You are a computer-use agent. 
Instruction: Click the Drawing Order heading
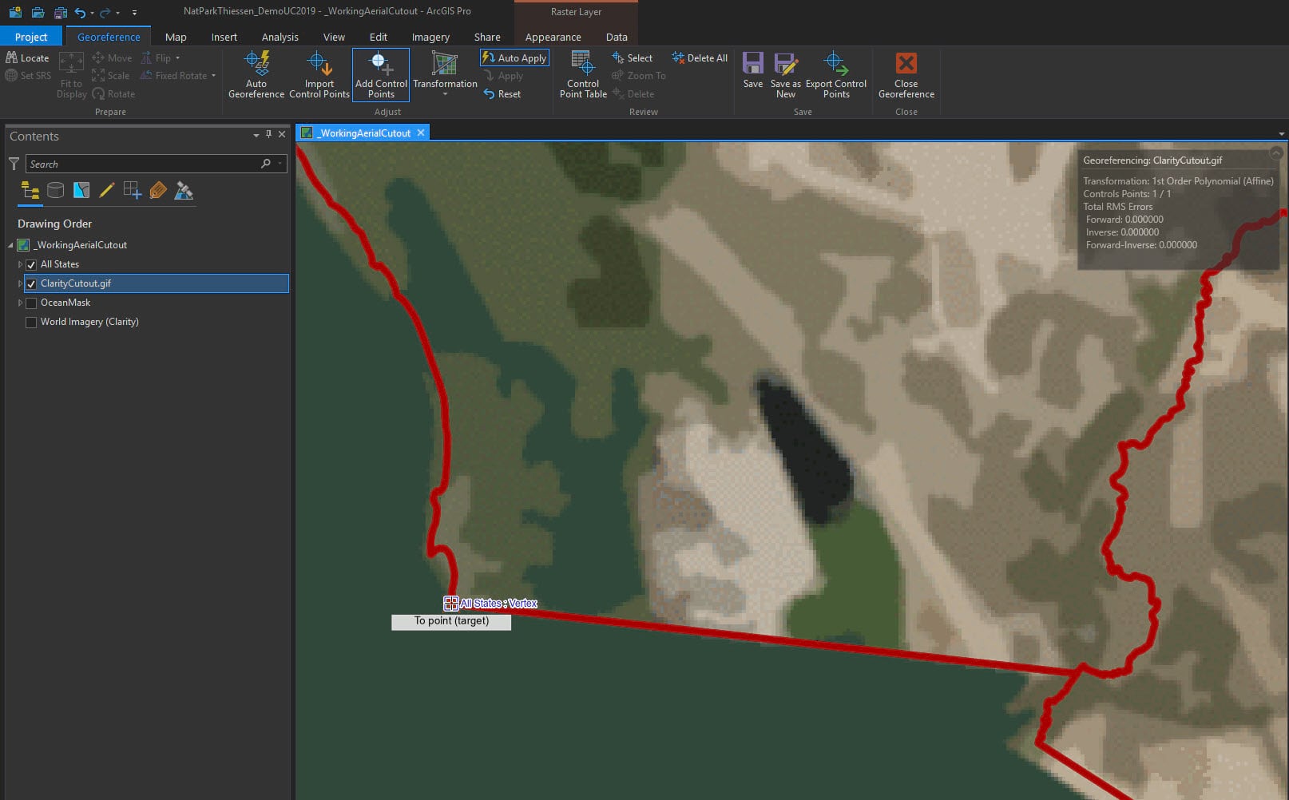pyautogui.click(x=54, y=224)
